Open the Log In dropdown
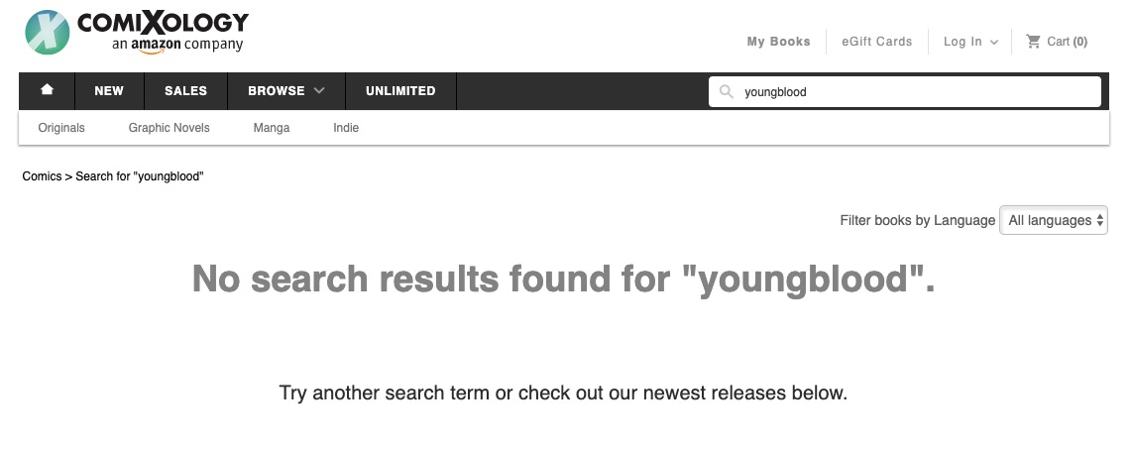Viewport: 1132px width, 450px height. tap(970, 42)
